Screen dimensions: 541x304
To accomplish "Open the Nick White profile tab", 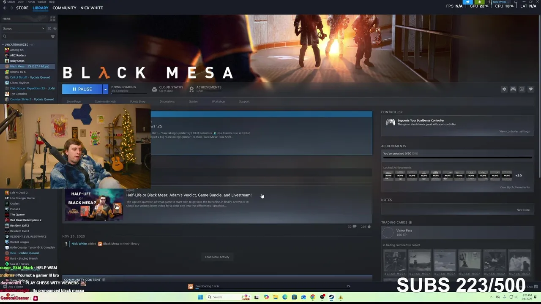I will [x=92, y=8].
